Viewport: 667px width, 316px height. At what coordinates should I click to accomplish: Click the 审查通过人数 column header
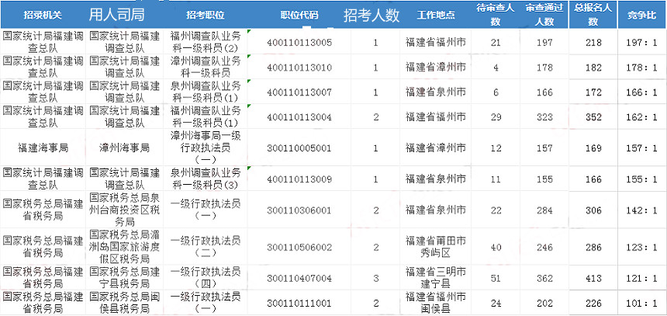click(x=544, y=15)
